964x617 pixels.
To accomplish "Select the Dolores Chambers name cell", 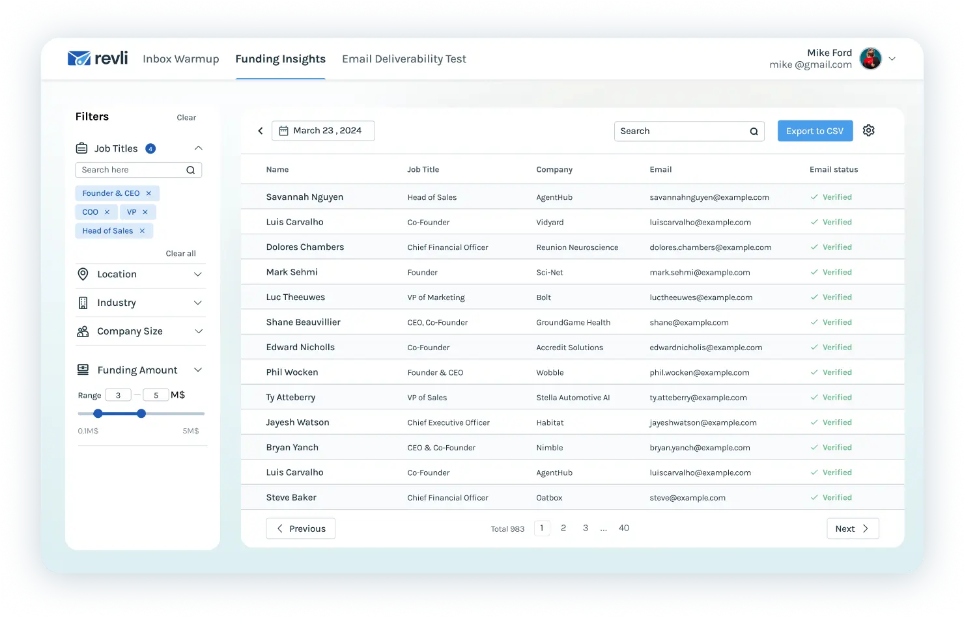I will [305, 247].
